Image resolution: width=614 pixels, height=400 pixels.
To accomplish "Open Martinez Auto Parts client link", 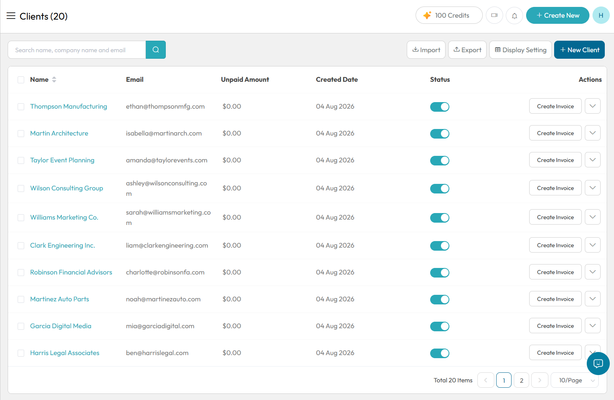I will coord(59,299).
